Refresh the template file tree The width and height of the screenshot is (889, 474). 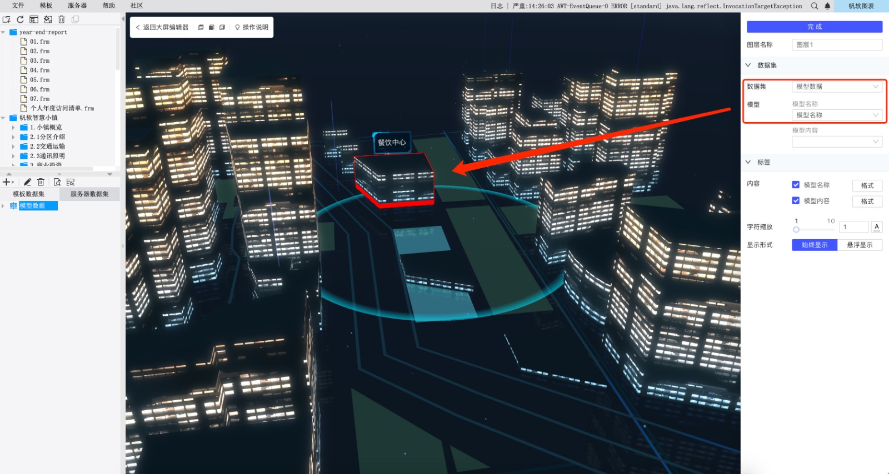[x=20, y=19]
